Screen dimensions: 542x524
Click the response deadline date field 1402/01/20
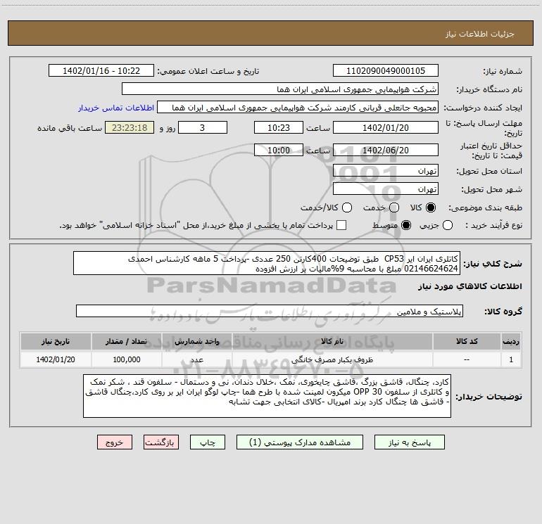(x=386, y=128)
